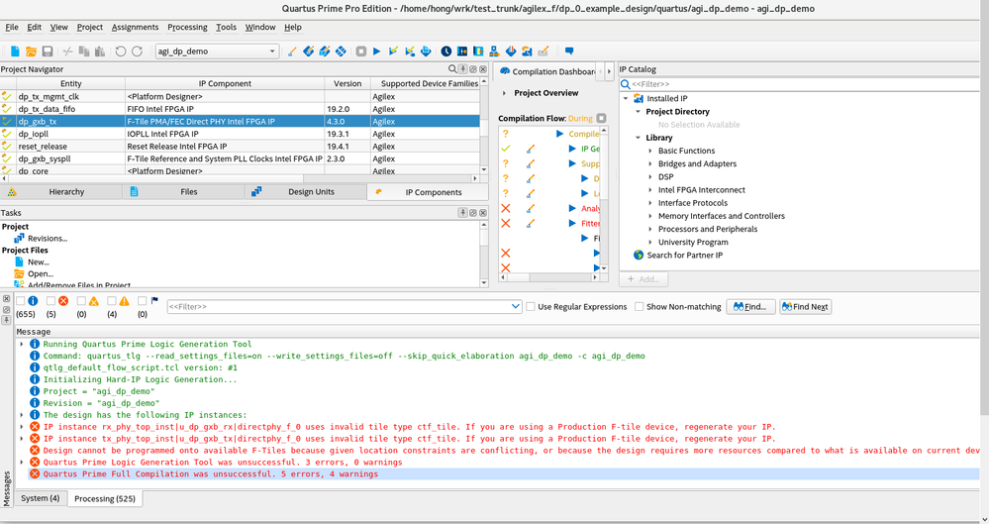
Task: Click the Stop Processing square icon
Action: point(360,52)
